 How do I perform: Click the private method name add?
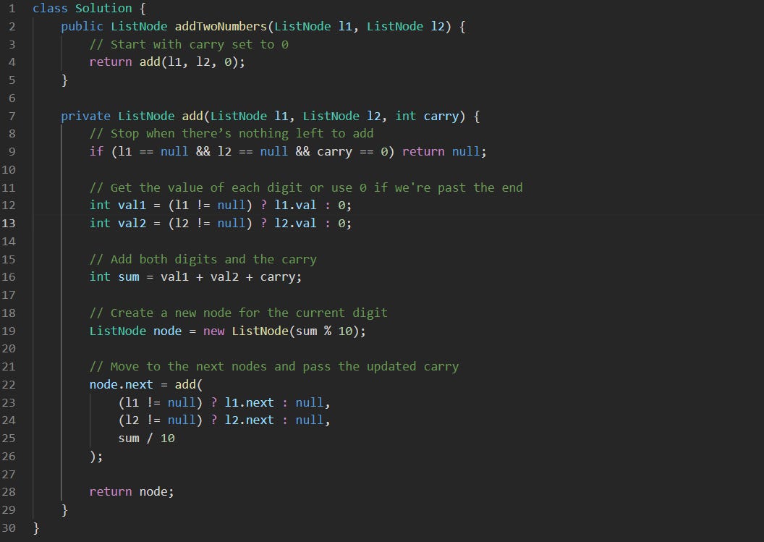coord(190,116)
